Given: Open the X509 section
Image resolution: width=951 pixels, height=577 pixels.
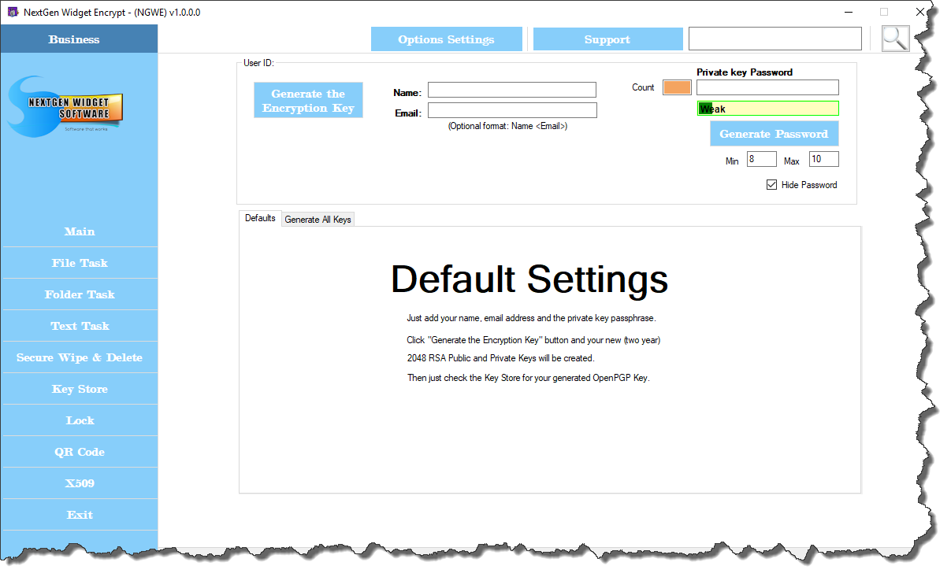Looking at the screenshot, I should point(80,483).
